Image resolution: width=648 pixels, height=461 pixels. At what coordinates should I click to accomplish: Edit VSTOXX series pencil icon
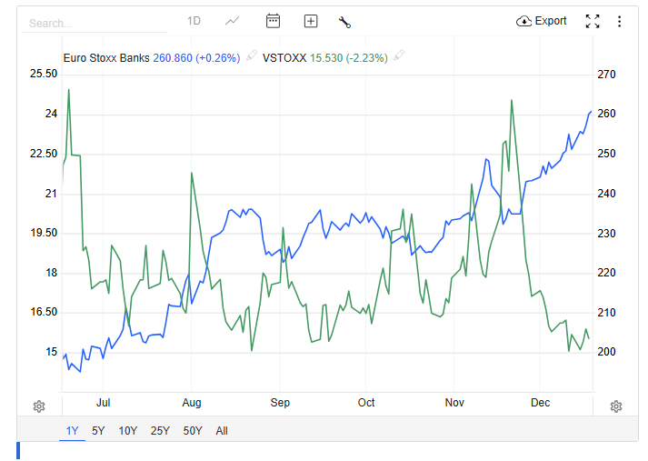click(x=399, y=57)
